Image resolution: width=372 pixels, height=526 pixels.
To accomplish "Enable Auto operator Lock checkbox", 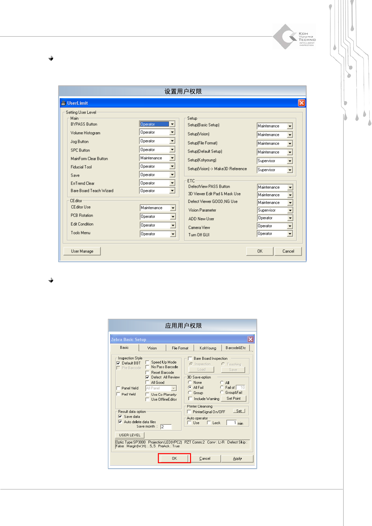I will 209,423.
